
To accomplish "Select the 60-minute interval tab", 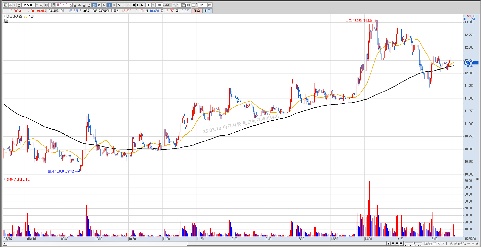I will (x=143, y=5).
